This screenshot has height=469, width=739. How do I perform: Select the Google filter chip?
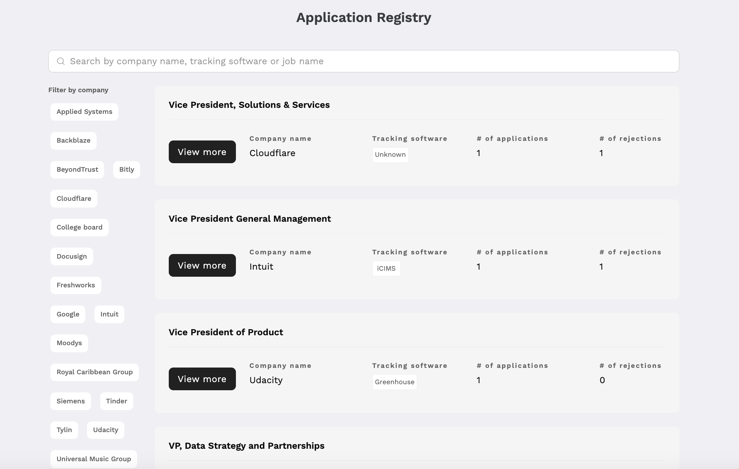pos(68,314)
